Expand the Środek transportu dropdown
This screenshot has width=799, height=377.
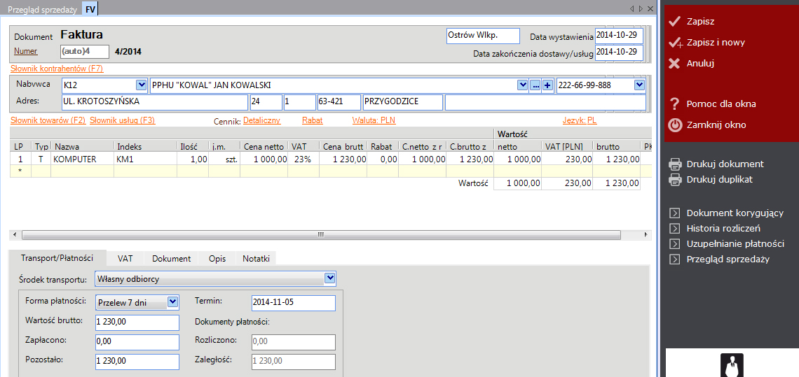pos(330,278)
